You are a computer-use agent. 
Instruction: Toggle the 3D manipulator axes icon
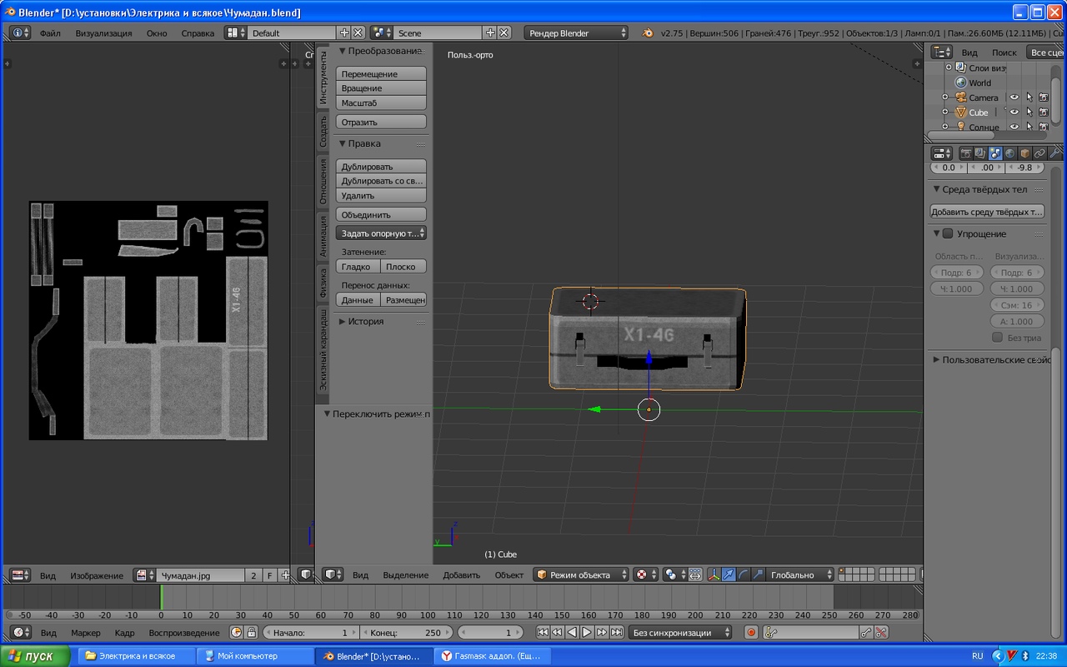[714, 574]
